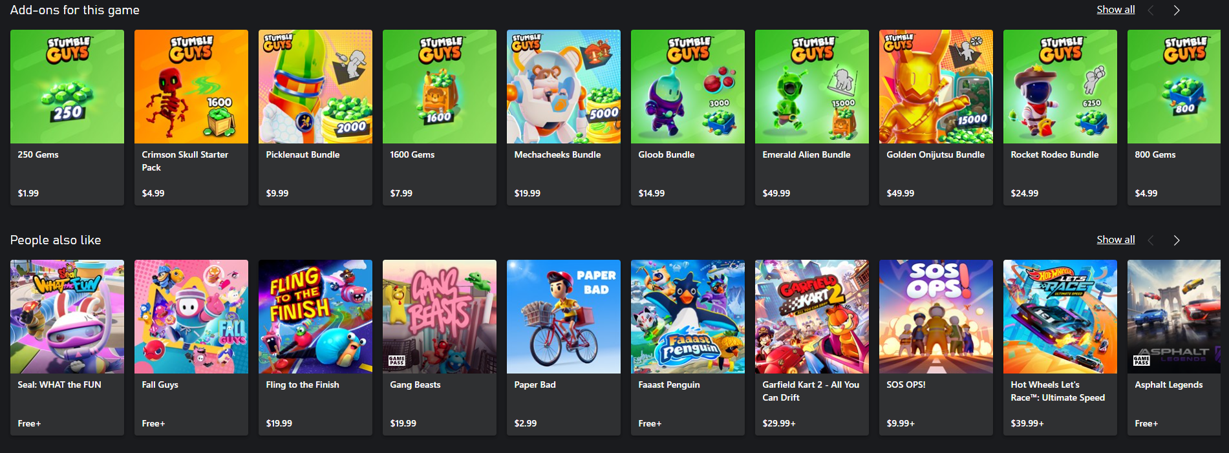Open Garfield Kart 2 game cover
Image resolution: width=1229 pixels, height=453 pixels.
click(812, 317)
